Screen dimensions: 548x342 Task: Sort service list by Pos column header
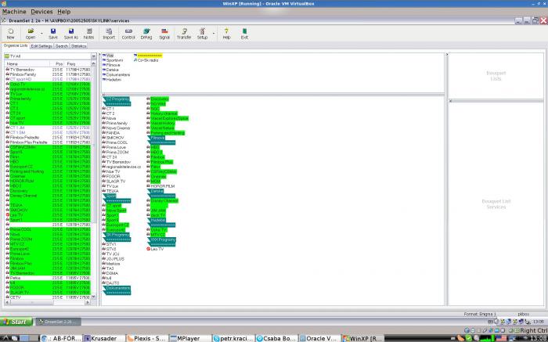click(59, 64)
